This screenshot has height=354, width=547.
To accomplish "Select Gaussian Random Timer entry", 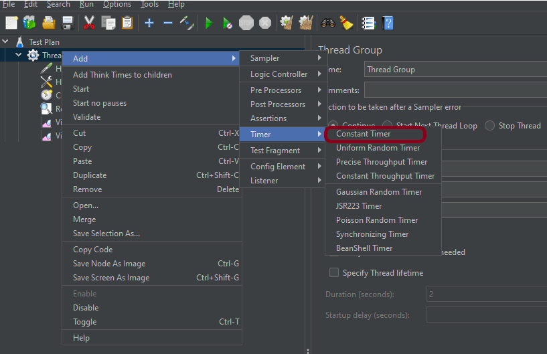I will [x=379, y=192].
